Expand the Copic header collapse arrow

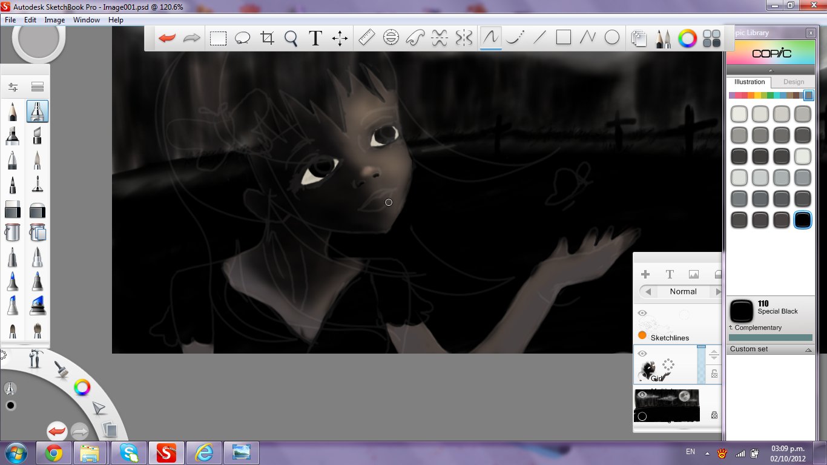click(771, 70)
